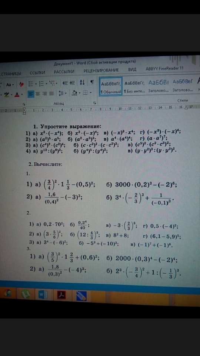Open the Абзац paragraph dialog launcher
This screenshot has width=200, height=356.
point(95,103)
